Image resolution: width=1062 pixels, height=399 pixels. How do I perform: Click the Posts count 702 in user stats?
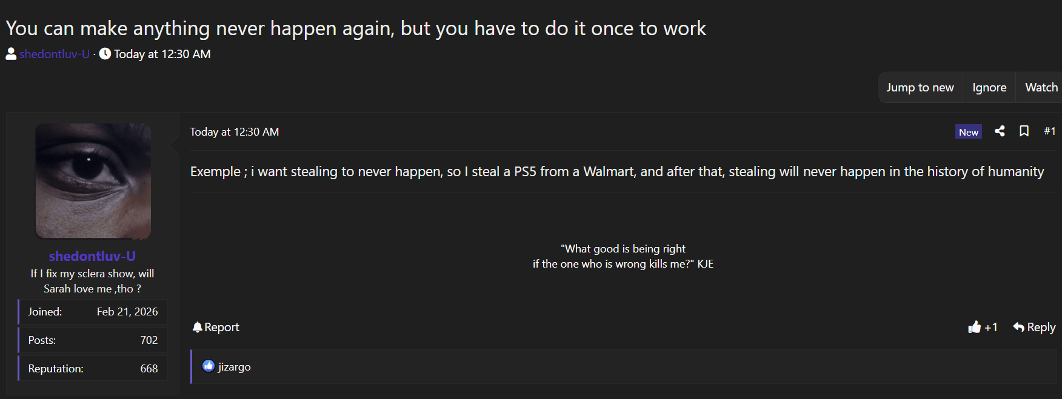[149, 340]
